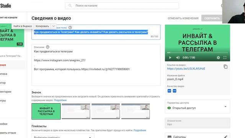The image size is (245, 138).
Task: Click the HD quality badge
Action: coord(175,91)
